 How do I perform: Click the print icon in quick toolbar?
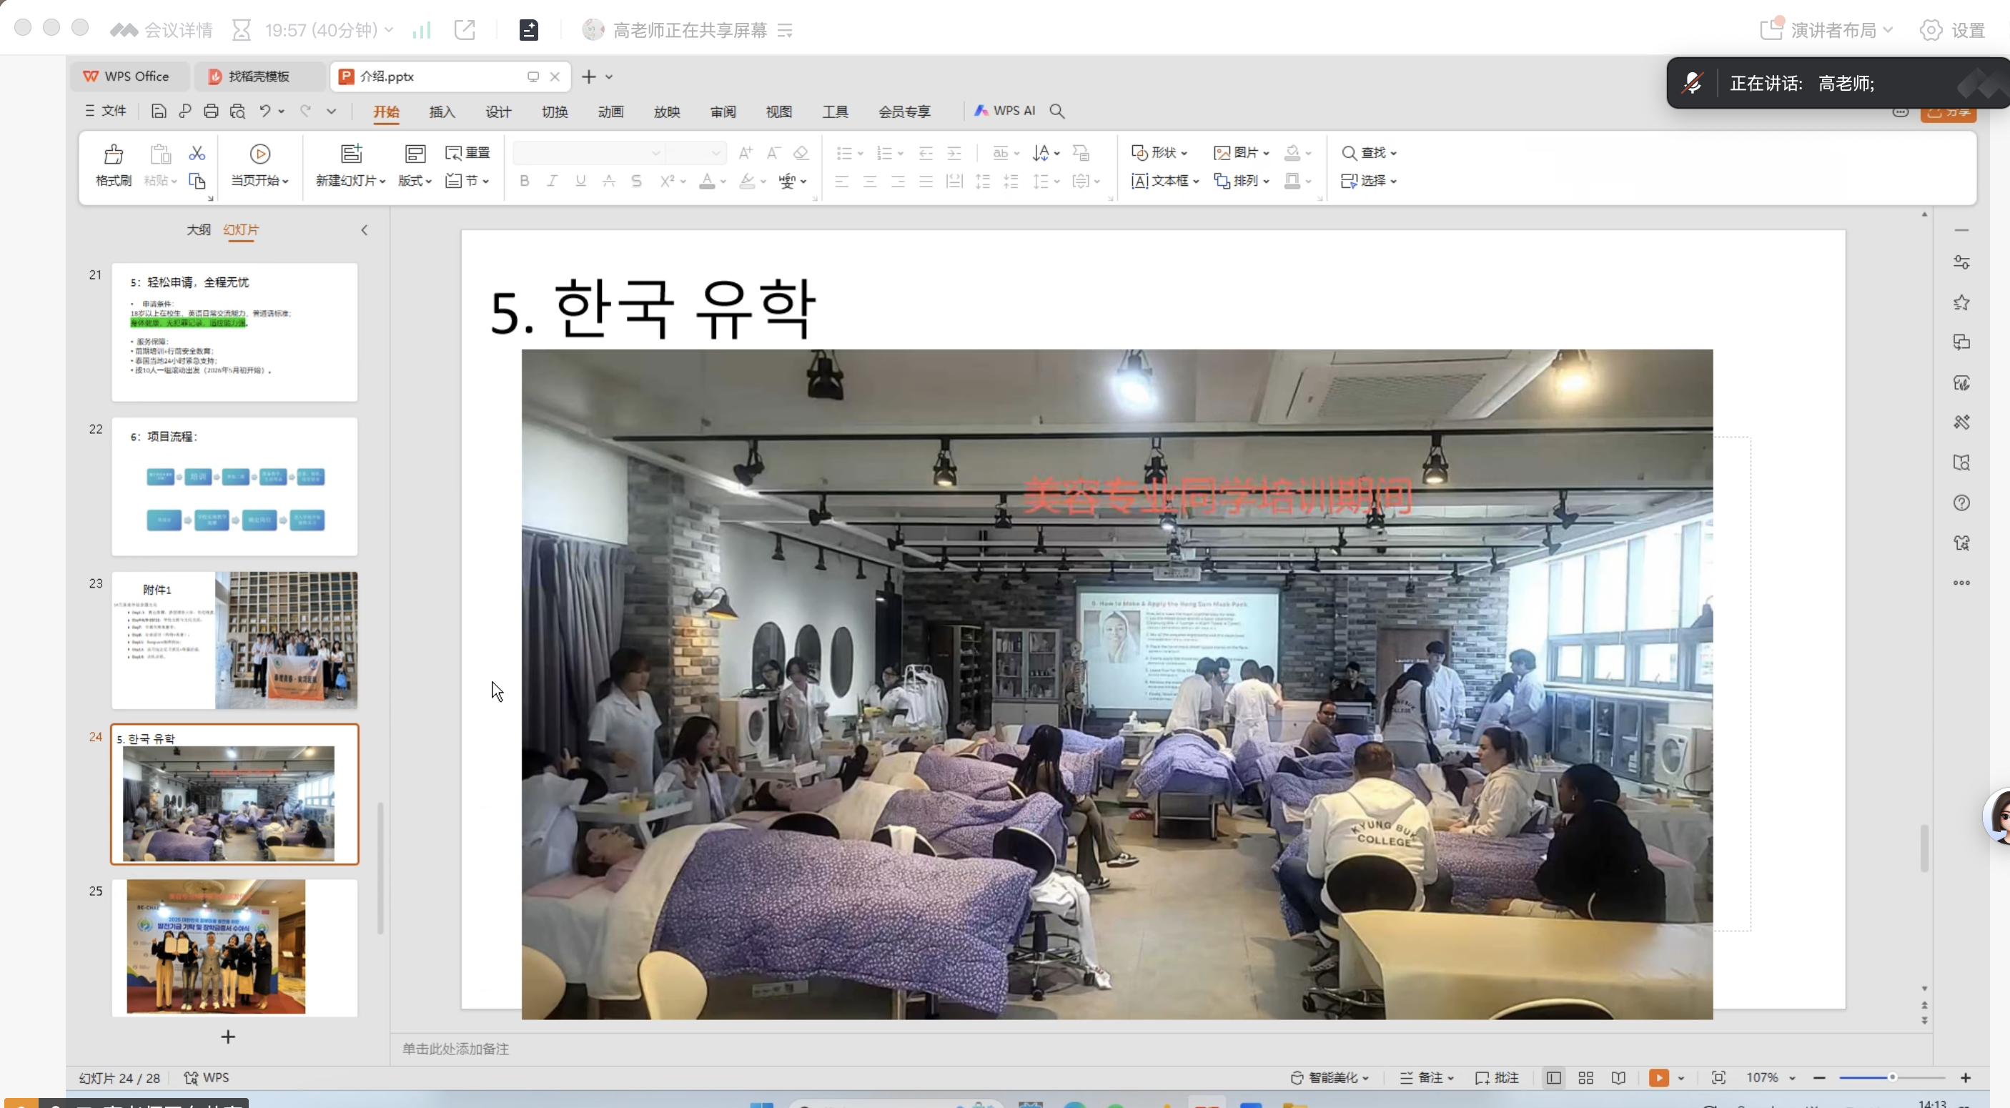coord(211,112)
